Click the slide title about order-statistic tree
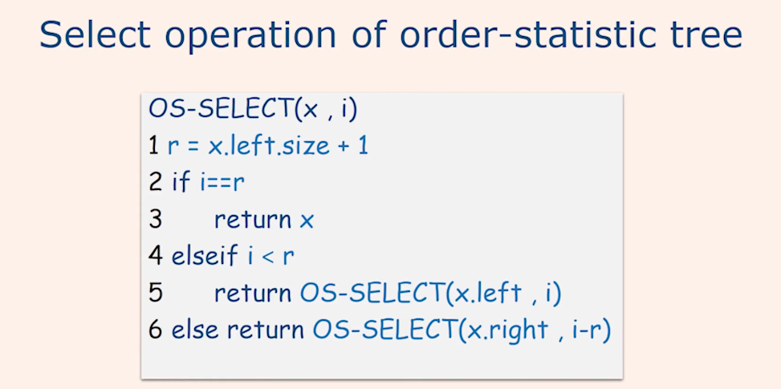Screen dimensions: 781x389 [390, 37]
